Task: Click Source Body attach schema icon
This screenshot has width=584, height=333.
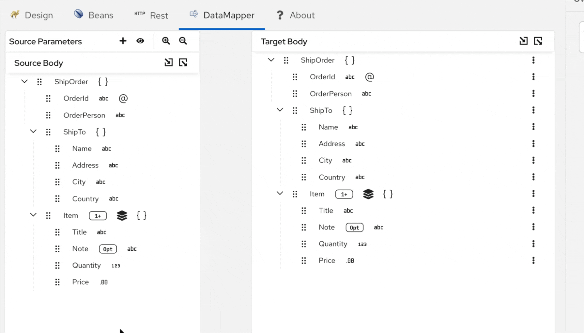Action: [168, 62]
